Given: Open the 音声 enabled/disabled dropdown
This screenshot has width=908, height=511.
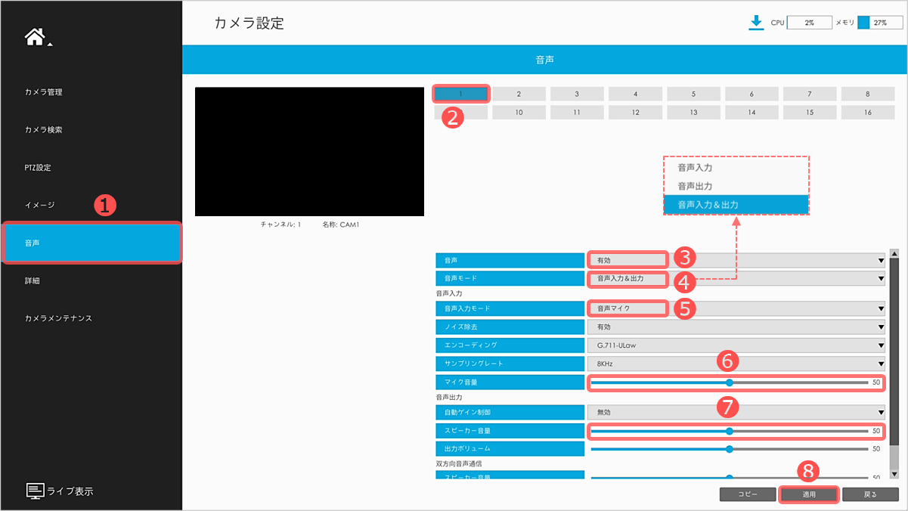Looking at the screenshot, I should coord(735,260).
